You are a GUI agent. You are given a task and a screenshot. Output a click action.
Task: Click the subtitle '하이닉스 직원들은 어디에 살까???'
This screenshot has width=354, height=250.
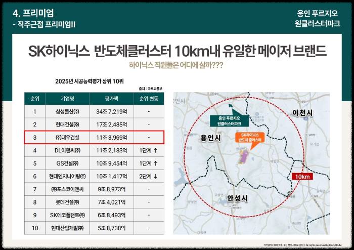176,65
